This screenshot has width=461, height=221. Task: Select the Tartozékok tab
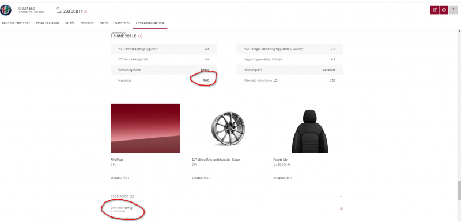(122, 23)
